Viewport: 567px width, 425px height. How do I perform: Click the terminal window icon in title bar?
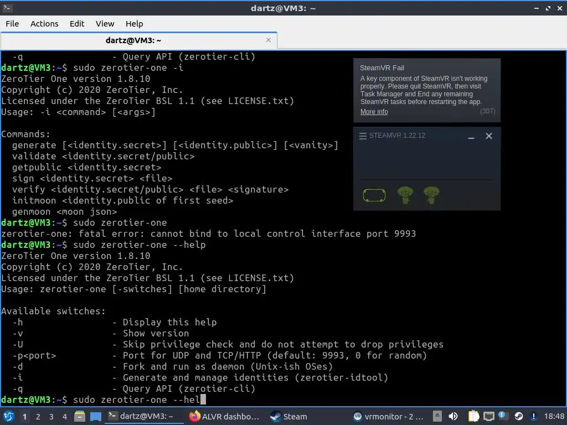[x=7, y=8]
